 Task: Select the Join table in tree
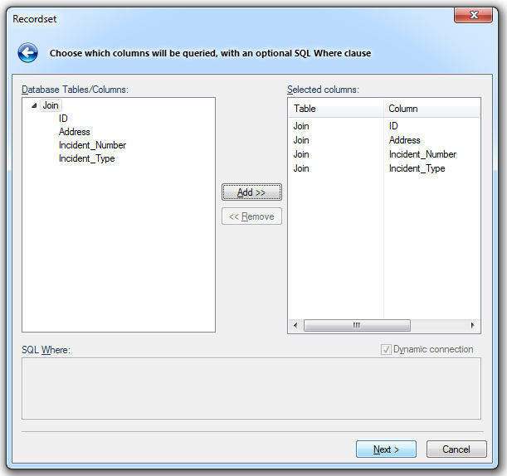pyautogui.click(x=51, y=105)
